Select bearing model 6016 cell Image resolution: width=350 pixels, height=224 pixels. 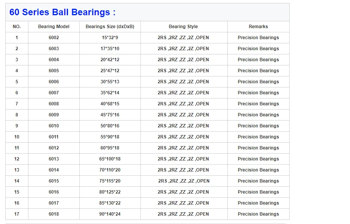pos(54,192)
